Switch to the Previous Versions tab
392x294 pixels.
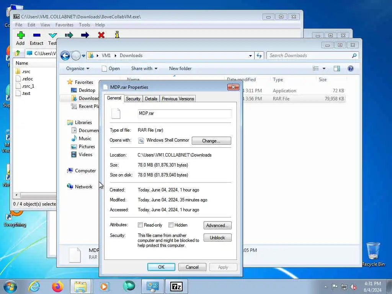[178, 99]
